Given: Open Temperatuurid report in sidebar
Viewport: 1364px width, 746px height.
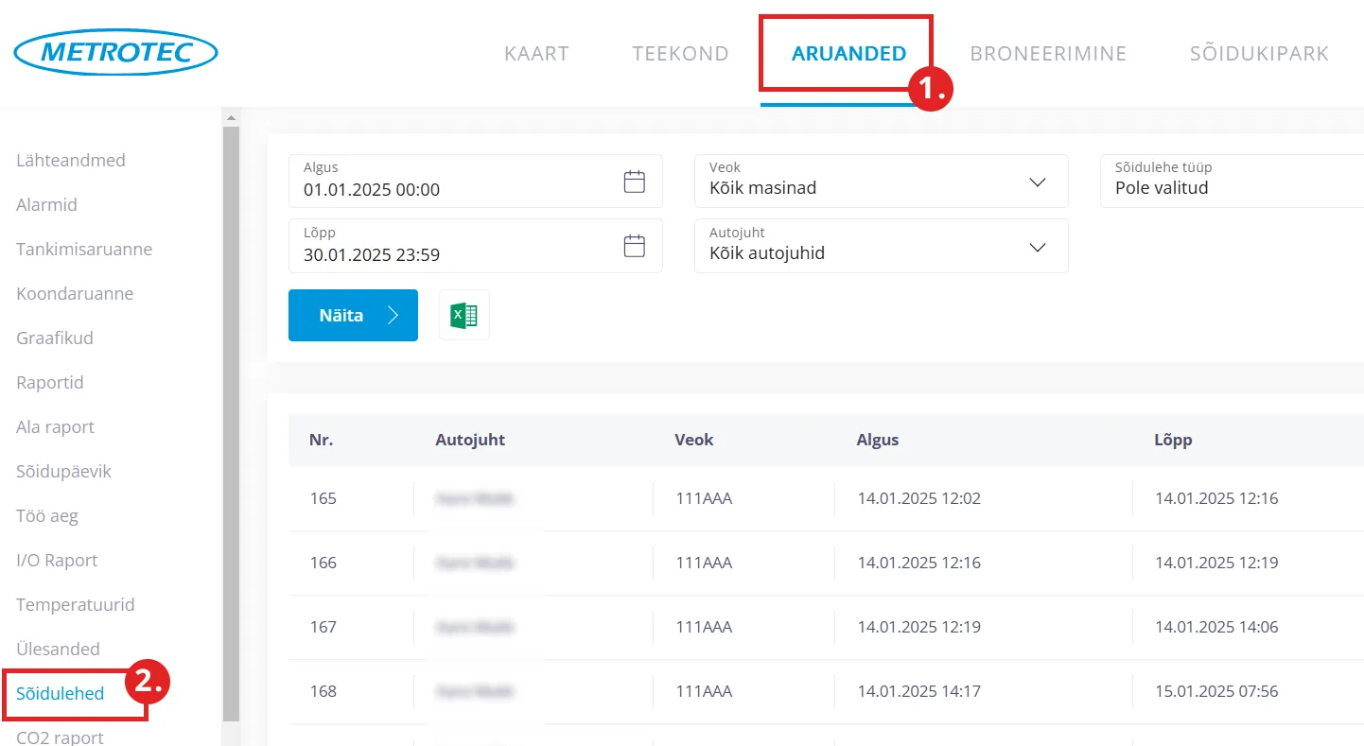Looking at the screenshot, I should (x=76, y=605).
